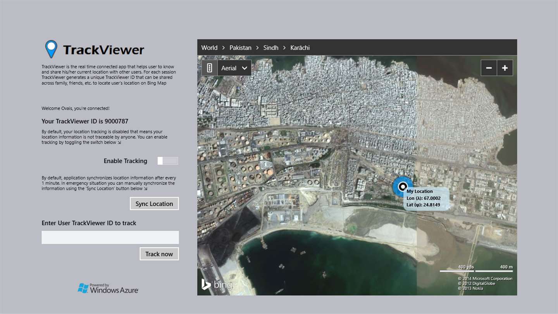Viewport: 558px width, 314px height.
Task: Click the '© 2012 DigitalGlobe' copyright text
Action: pyautogui.click(x=477, y=283)
